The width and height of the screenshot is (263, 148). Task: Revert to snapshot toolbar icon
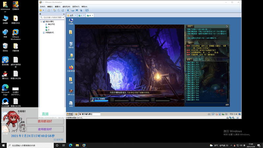coord(59,10)
